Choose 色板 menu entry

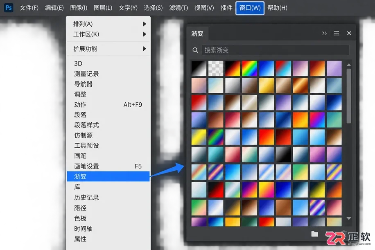[108, 218]
